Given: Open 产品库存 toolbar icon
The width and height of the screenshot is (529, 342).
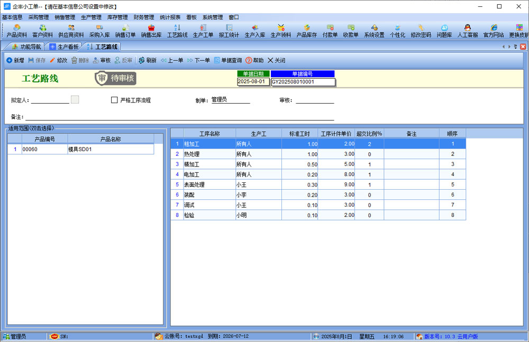Looking at the screenshot, I should click(307, 31).
